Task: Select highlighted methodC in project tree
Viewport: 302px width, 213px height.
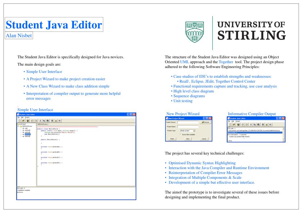Action: tap(27, 134)
